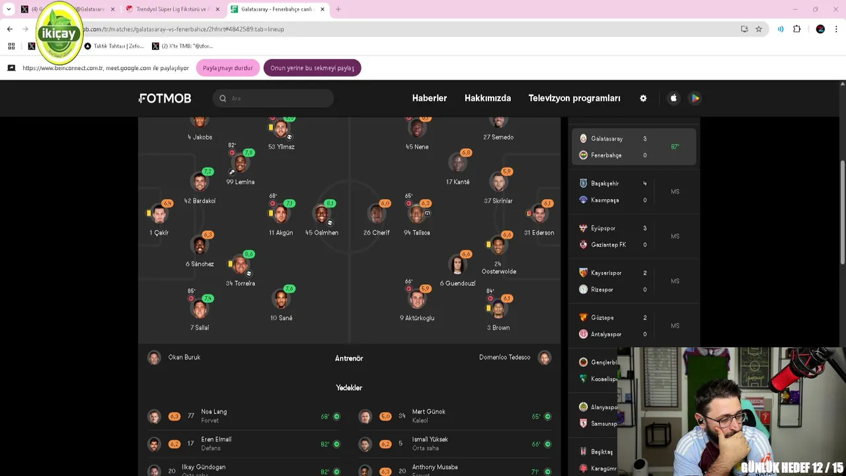Select player 17 Kanté photo

458,164
